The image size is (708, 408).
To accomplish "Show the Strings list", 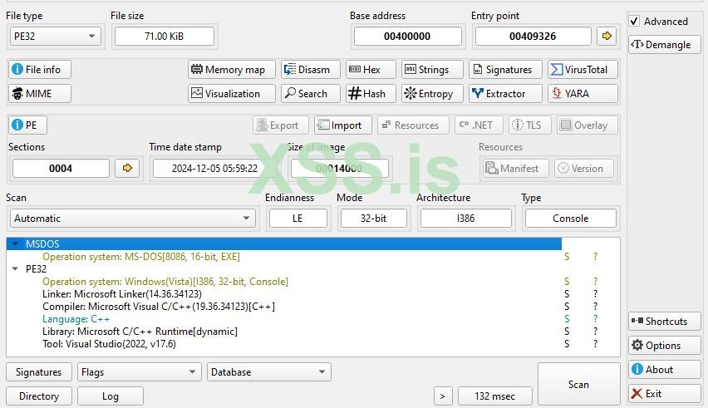I will [x=433, y=70].
